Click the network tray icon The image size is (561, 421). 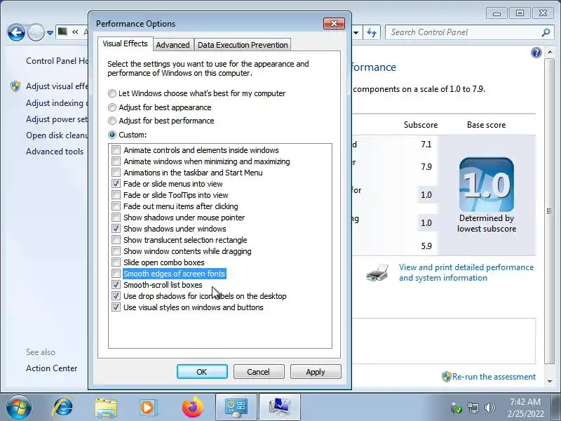point(473,408)
